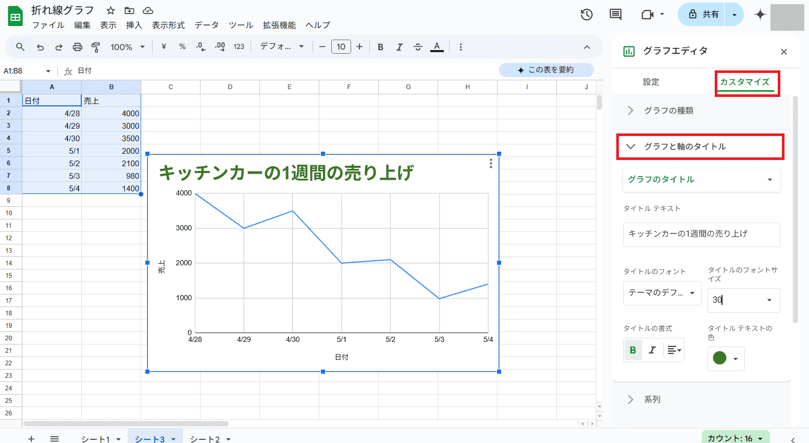This screenshot has width=809, height=443.
Task: Open the データ menu
Action: pyautogui.click(x=207, y=25)
